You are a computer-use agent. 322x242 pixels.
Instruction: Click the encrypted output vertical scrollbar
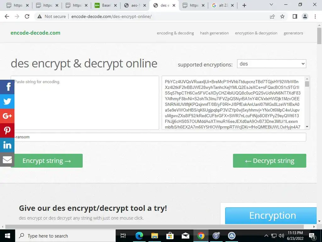click(x=307, y=103)
